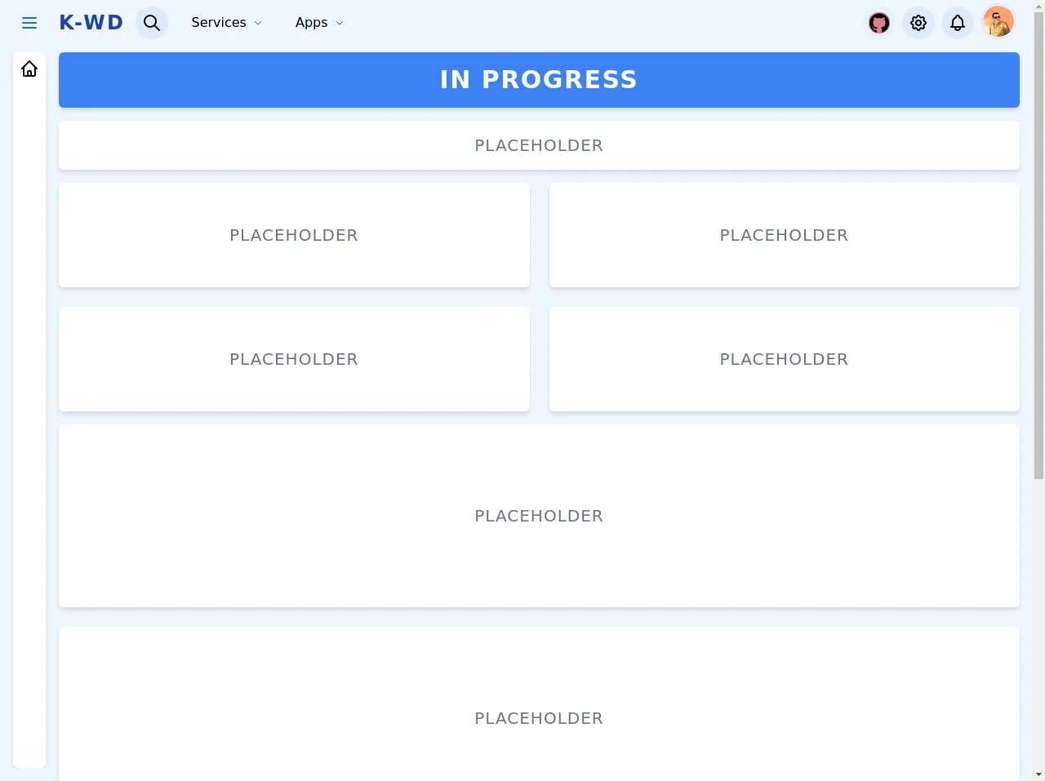Select the first tall full-width placeholder card

point(539,516)
